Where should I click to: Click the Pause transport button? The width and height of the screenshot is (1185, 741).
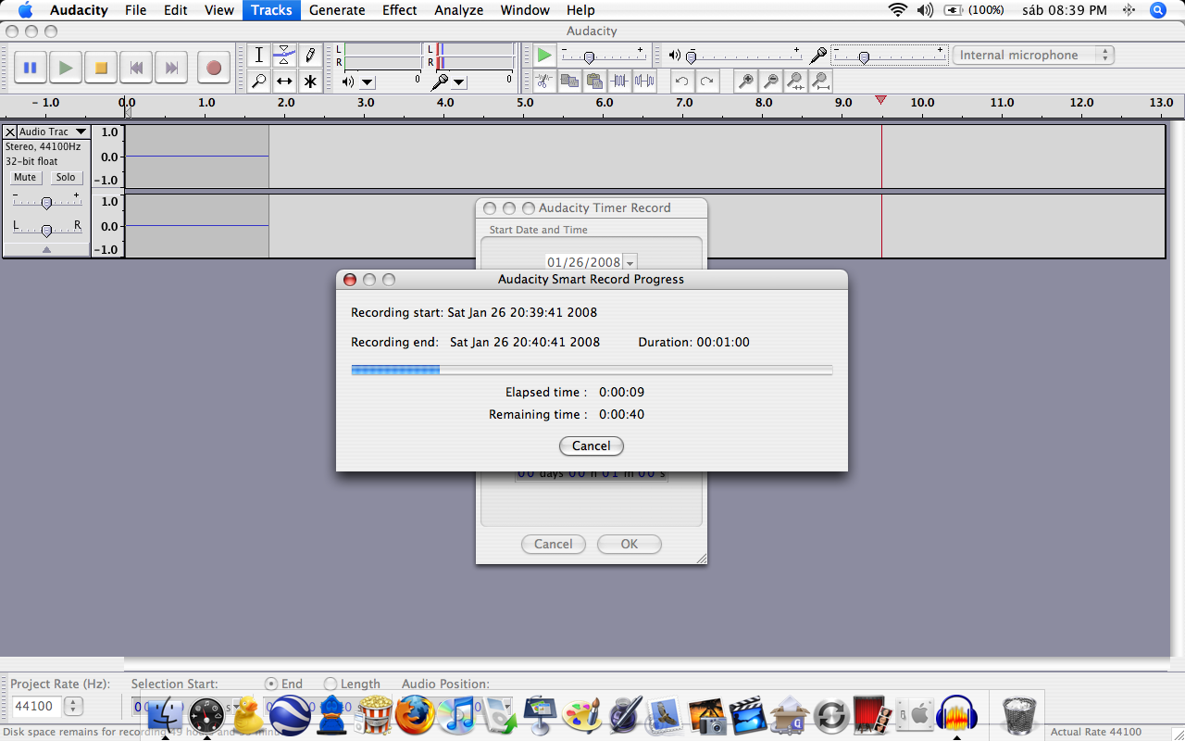click(30, 68)
